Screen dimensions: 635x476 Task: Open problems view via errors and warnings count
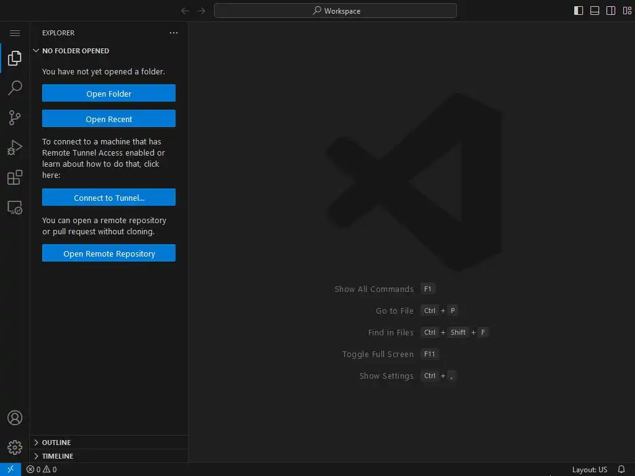pyautogui.click(x=42, y=470)
